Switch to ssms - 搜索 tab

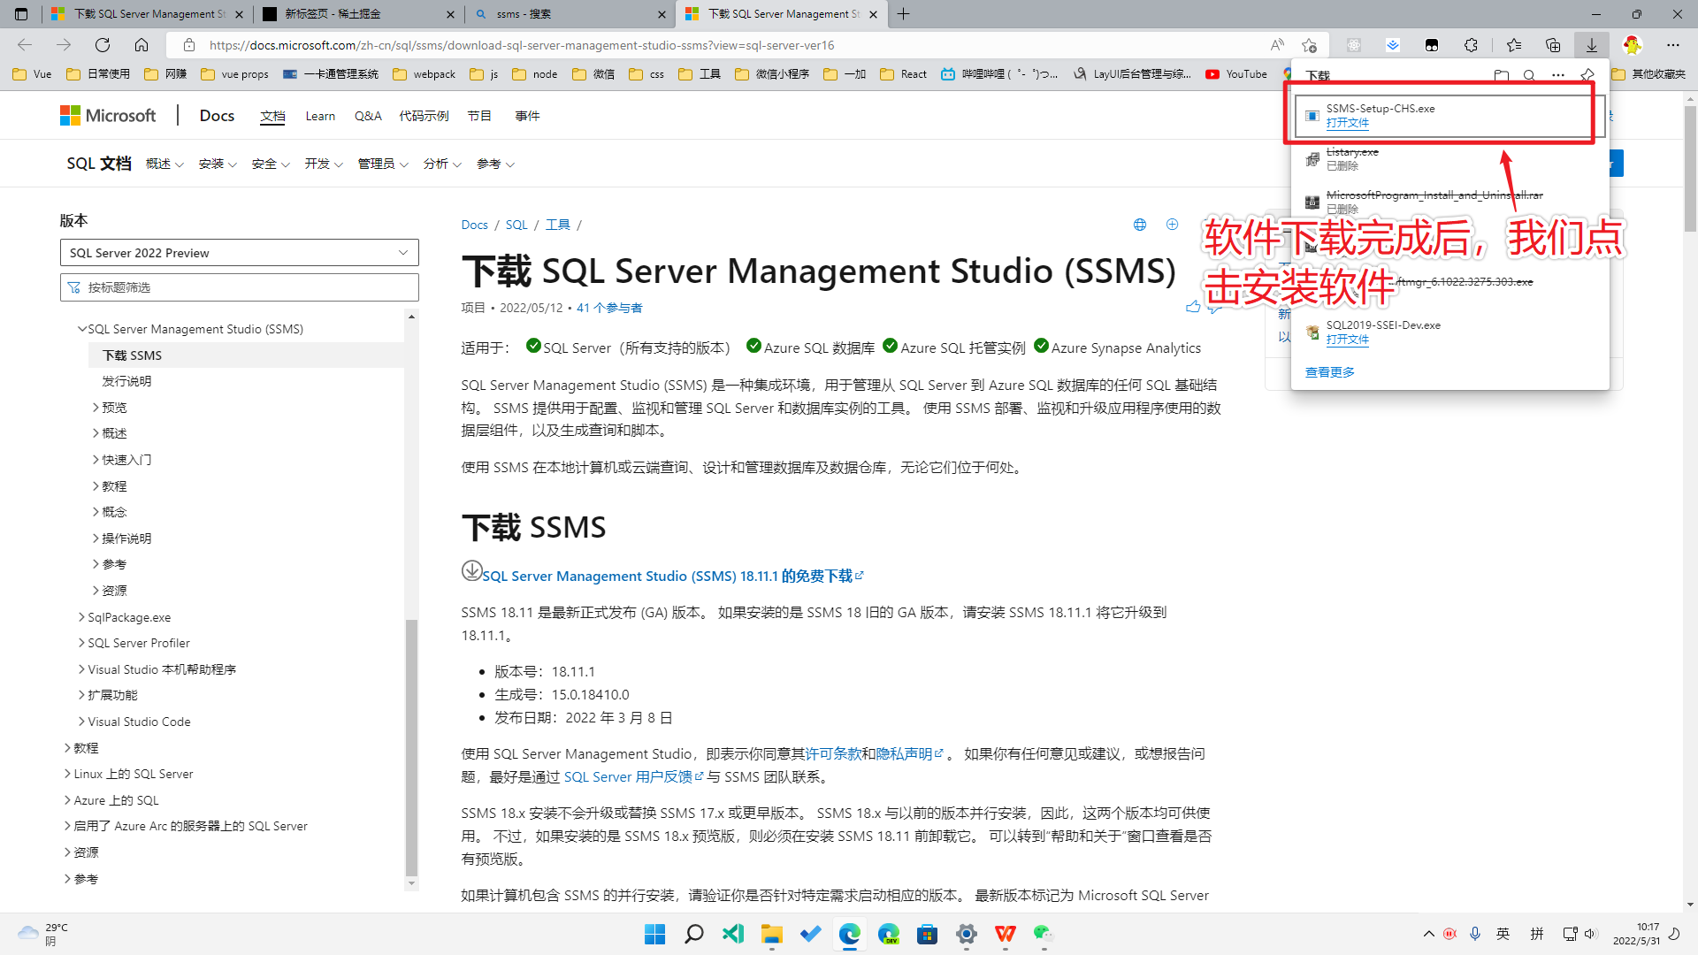pyautogui.click(x=570, y=14)
